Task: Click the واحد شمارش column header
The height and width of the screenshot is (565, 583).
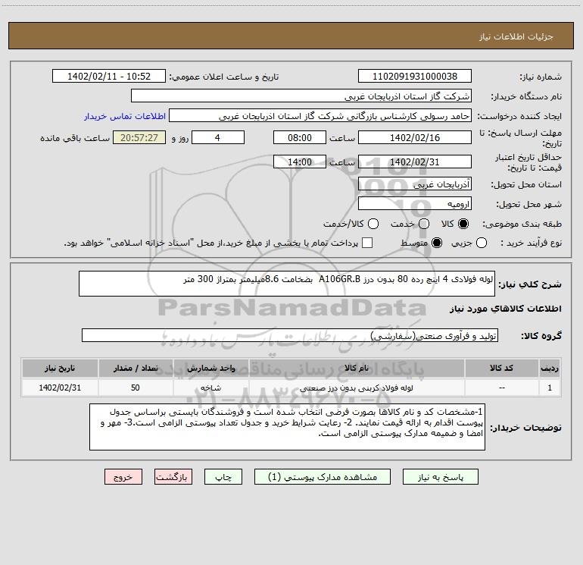Action: pyautogui.click(x=210, y=368)
